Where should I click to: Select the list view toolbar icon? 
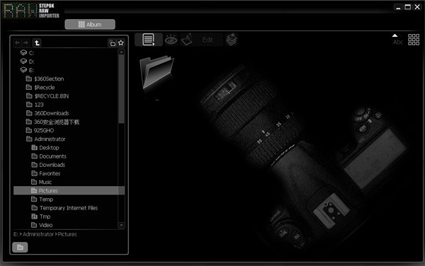(x=149, y=40)
